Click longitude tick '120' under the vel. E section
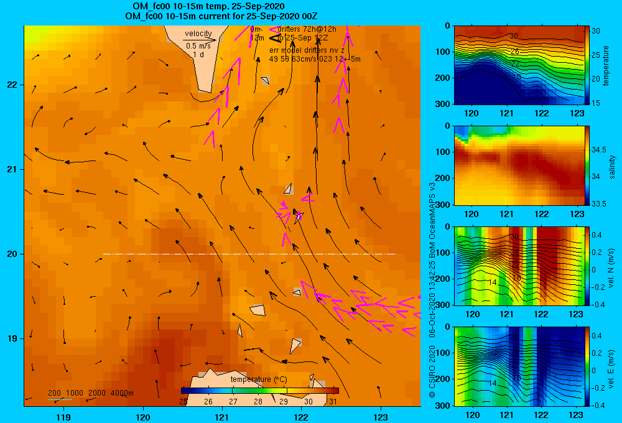The image size is (622, 423). pyautogui.click(x=473, y=415)
